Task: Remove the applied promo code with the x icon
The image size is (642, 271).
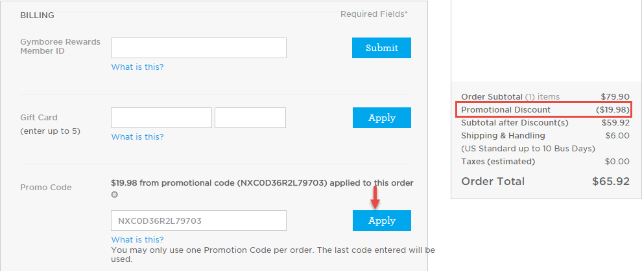Action: pos(115,195)
